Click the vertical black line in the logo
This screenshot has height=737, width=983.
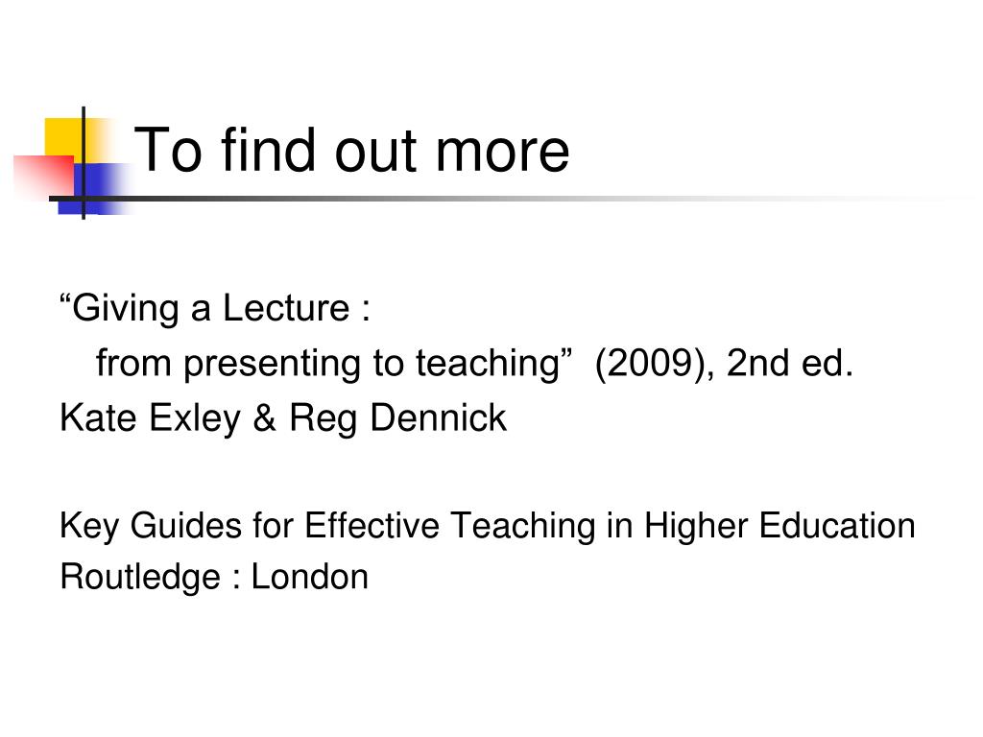tap(84, 163)
